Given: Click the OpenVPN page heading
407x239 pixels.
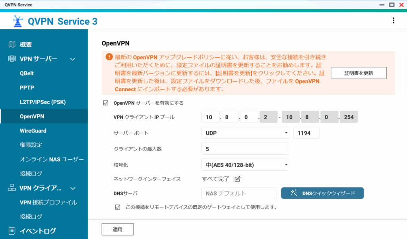Looking at the screenshot, I should [x=116, y=43].
